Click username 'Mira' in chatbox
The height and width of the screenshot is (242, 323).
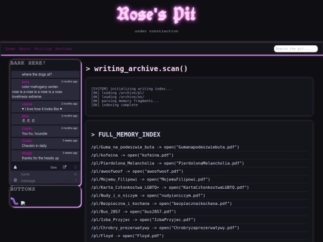coord(25,117)
